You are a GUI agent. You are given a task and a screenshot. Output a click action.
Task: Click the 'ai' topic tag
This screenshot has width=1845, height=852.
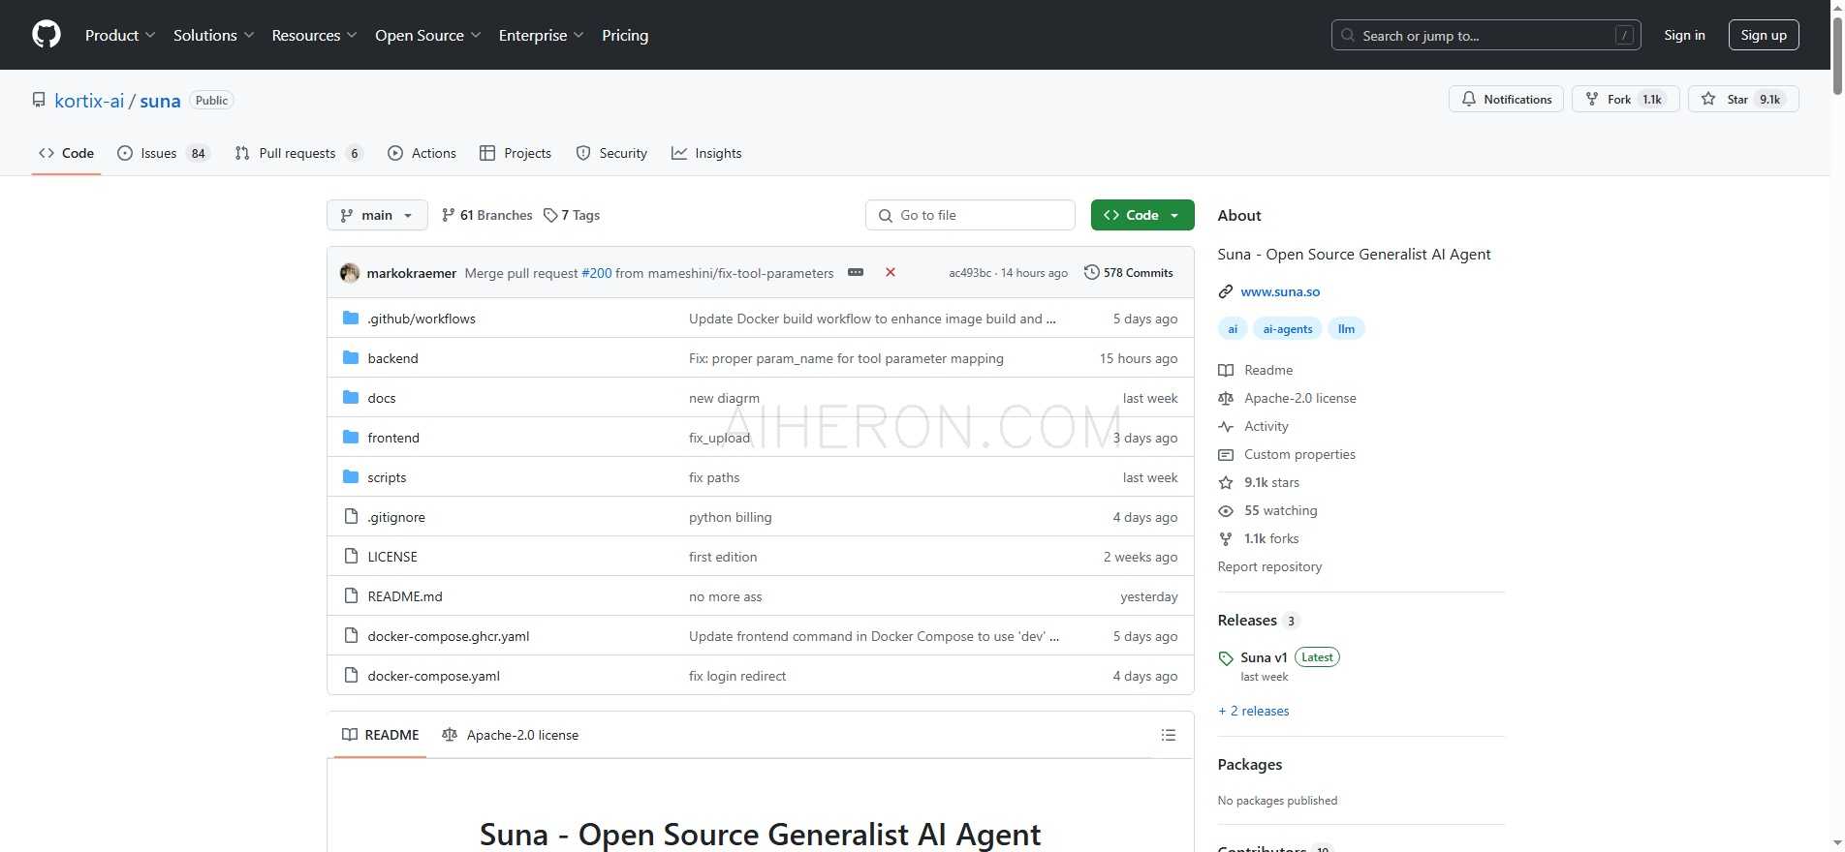1233,329
